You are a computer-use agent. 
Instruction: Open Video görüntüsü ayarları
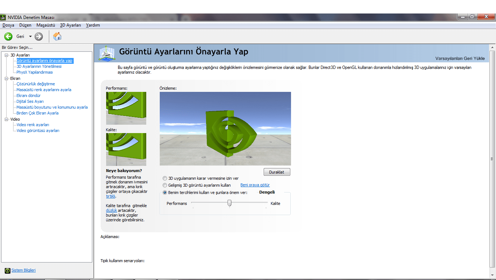click(38, 131)
